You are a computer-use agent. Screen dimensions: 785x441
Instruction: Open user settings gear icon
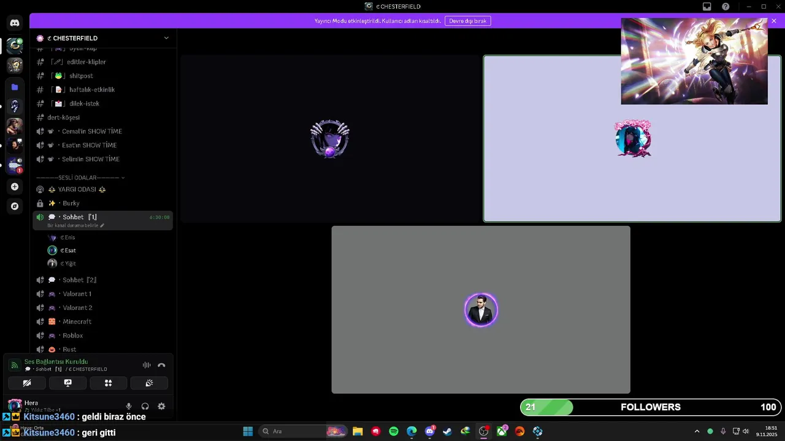(161, 406)
